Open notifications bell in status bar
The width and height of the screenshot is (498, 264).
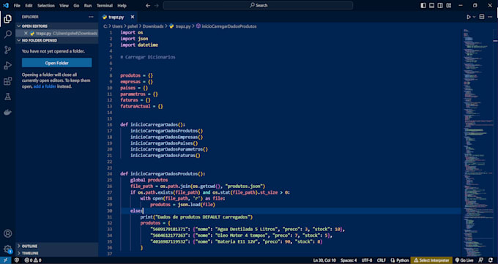(491, 260)
